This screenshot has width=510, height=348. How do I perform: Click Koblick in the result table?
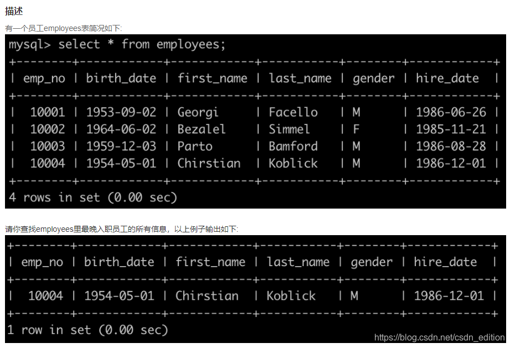(291, 295)
